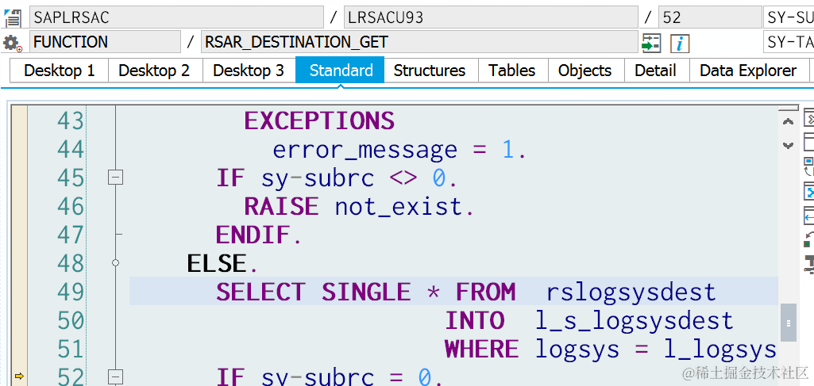Open the Data Explorer tab
This screenshot has width=814, height=386.
click(x=748, y=71)
